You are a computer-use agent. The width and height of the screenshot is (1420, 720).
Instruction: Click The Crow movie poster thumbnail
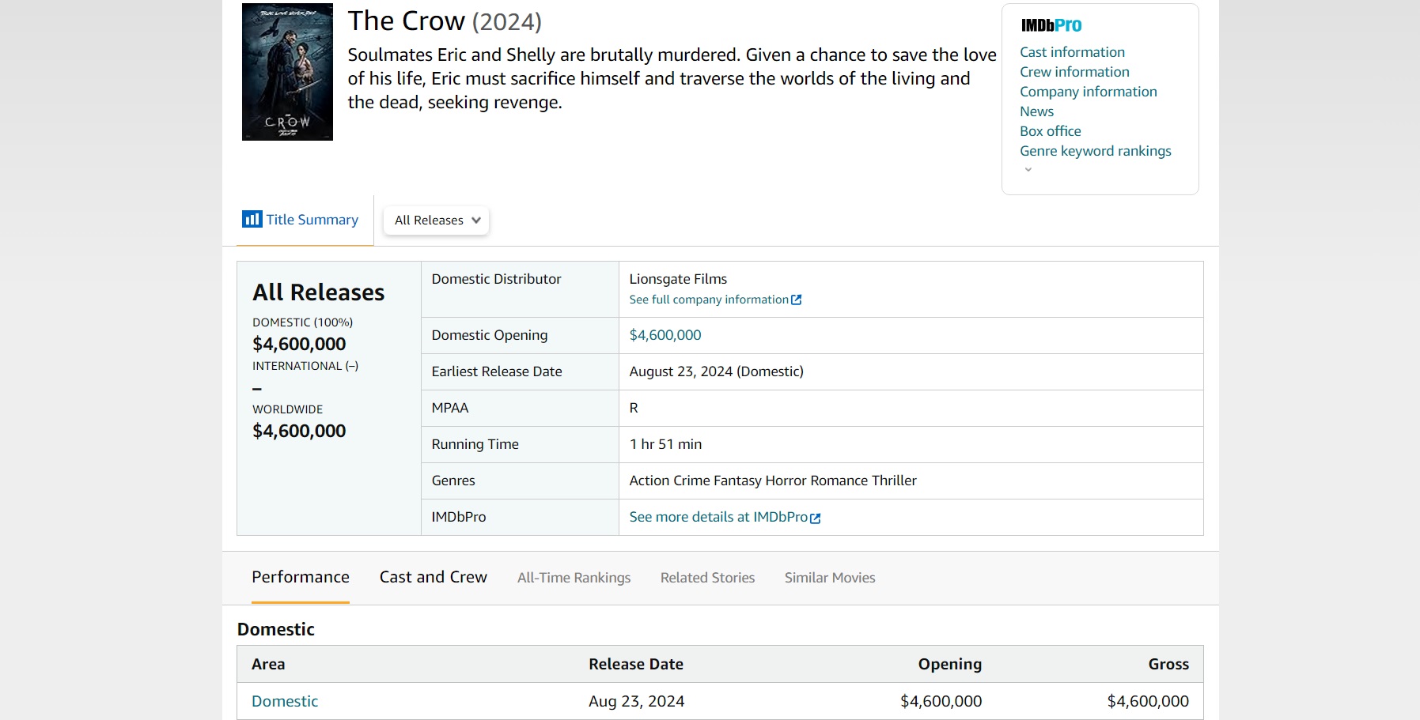287,72
